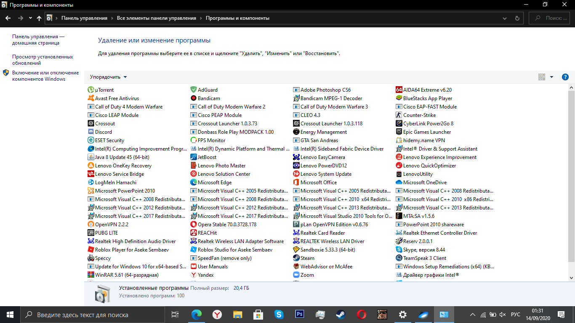Select the ESET Security icon
The image size is (575, 323).
91,140
